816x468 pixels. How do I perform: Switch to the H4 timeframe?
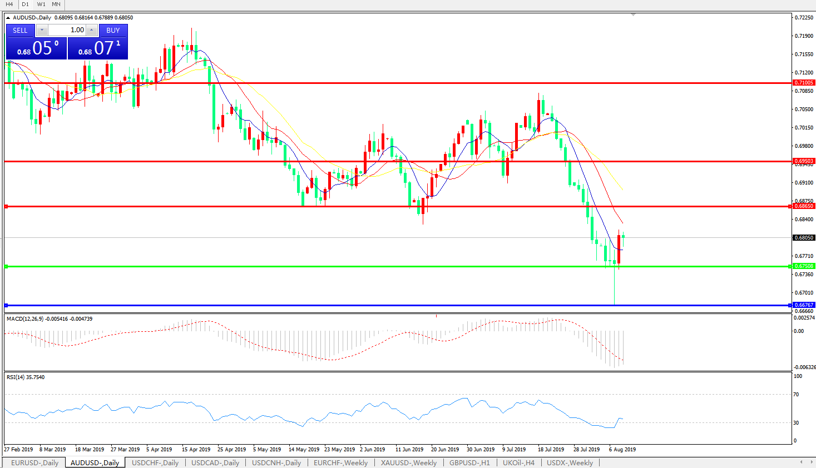pyautogui.click(x=9, y=4)
